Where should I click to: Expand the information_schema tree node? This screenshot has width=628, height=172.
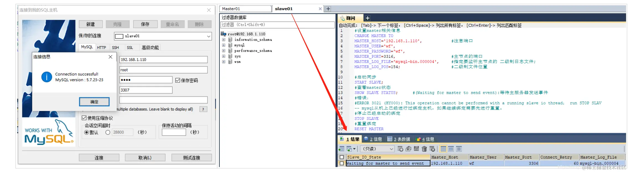[223, 39]
